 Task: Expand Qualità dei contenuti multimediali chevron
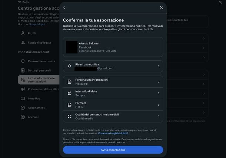159,117
